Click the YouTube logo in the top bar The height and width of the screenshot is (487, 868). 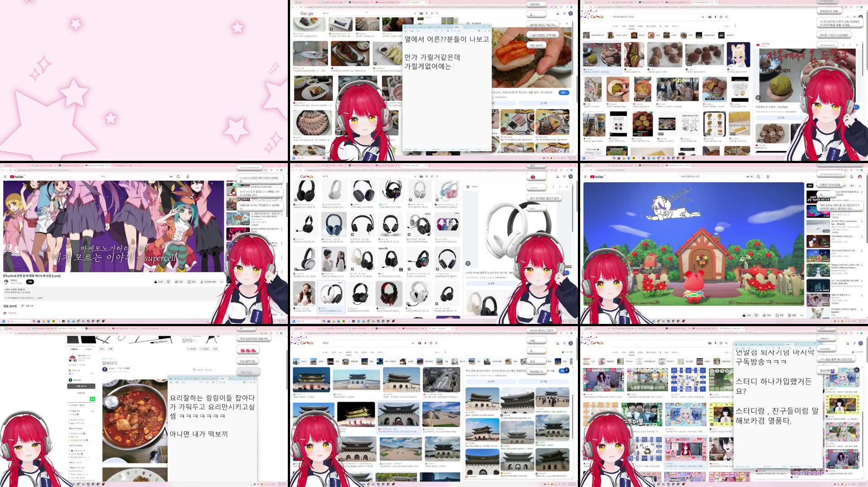click(17, 176)
